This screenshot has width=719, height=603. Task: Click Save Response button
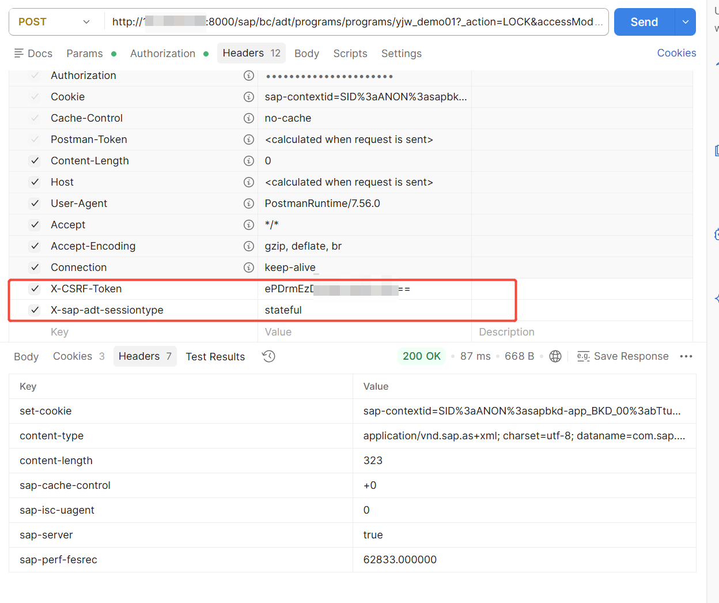(x=623, y=356)
